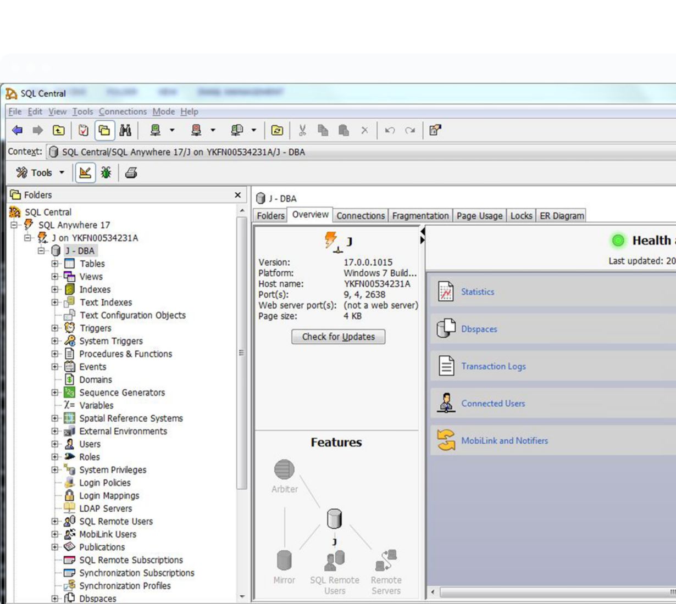Image resolution: width=676 pixels, height=604 pixels.
Task: Select Login Policies in folder tree
Action: pos(104,483)
